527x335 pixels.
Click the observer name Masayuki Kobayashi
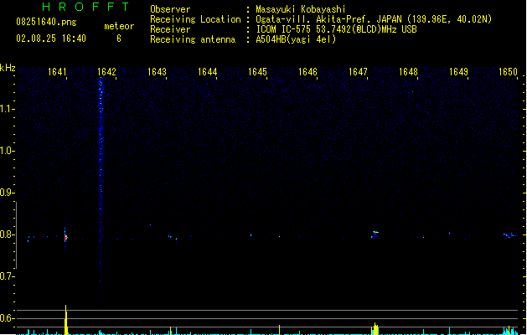click(x=301, y=9)
